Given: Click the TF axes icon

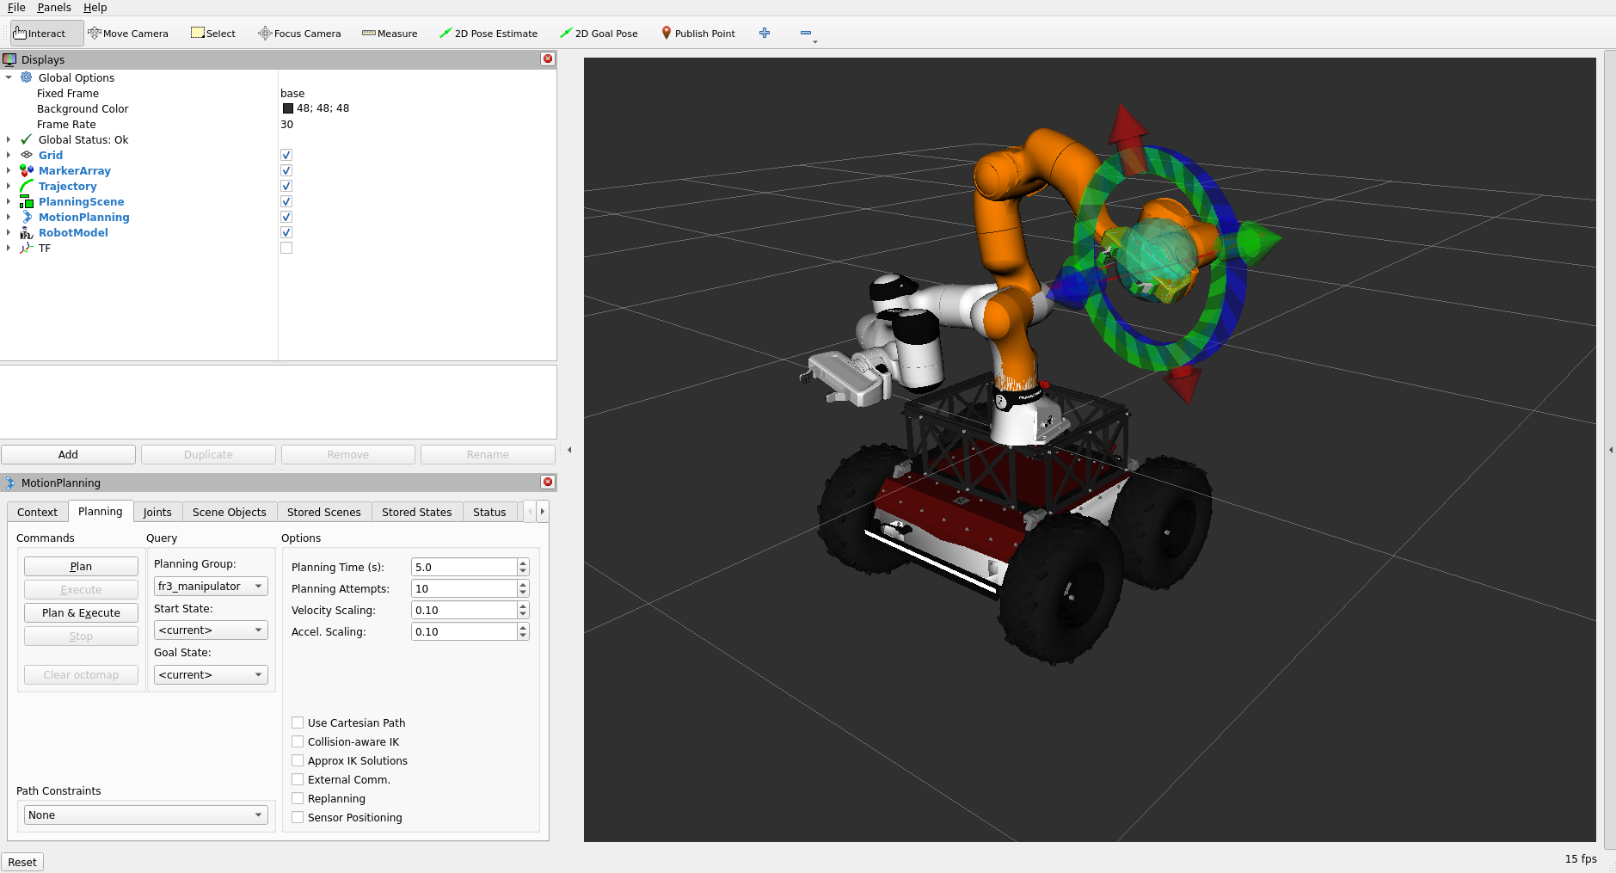Looking at the screenshot, I should coord(27,248).
